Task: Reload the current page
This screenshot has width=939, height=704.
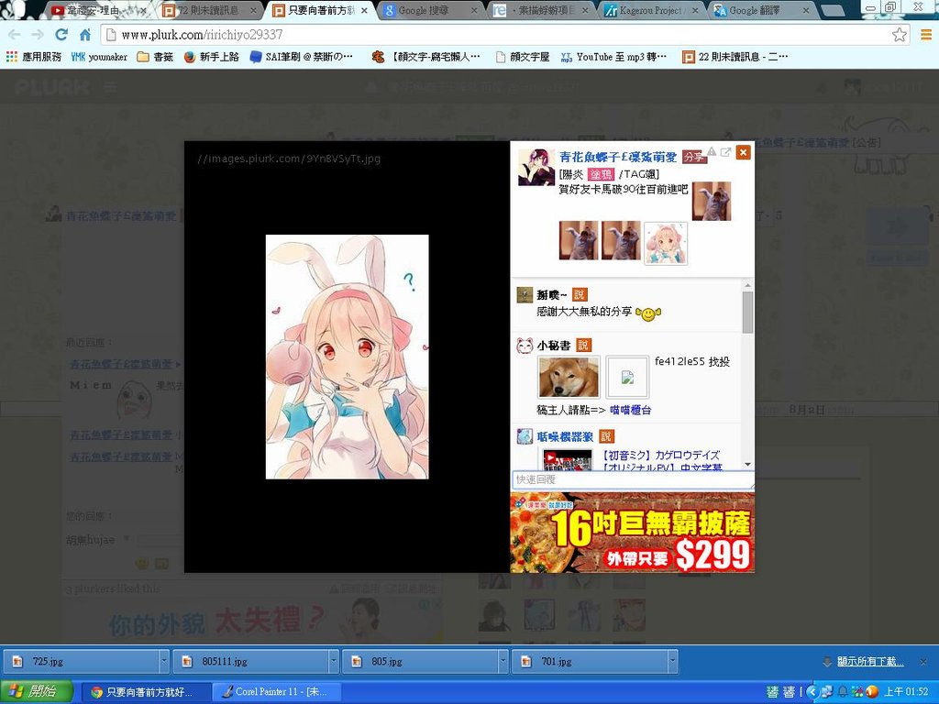Action: tap(61, 35)
